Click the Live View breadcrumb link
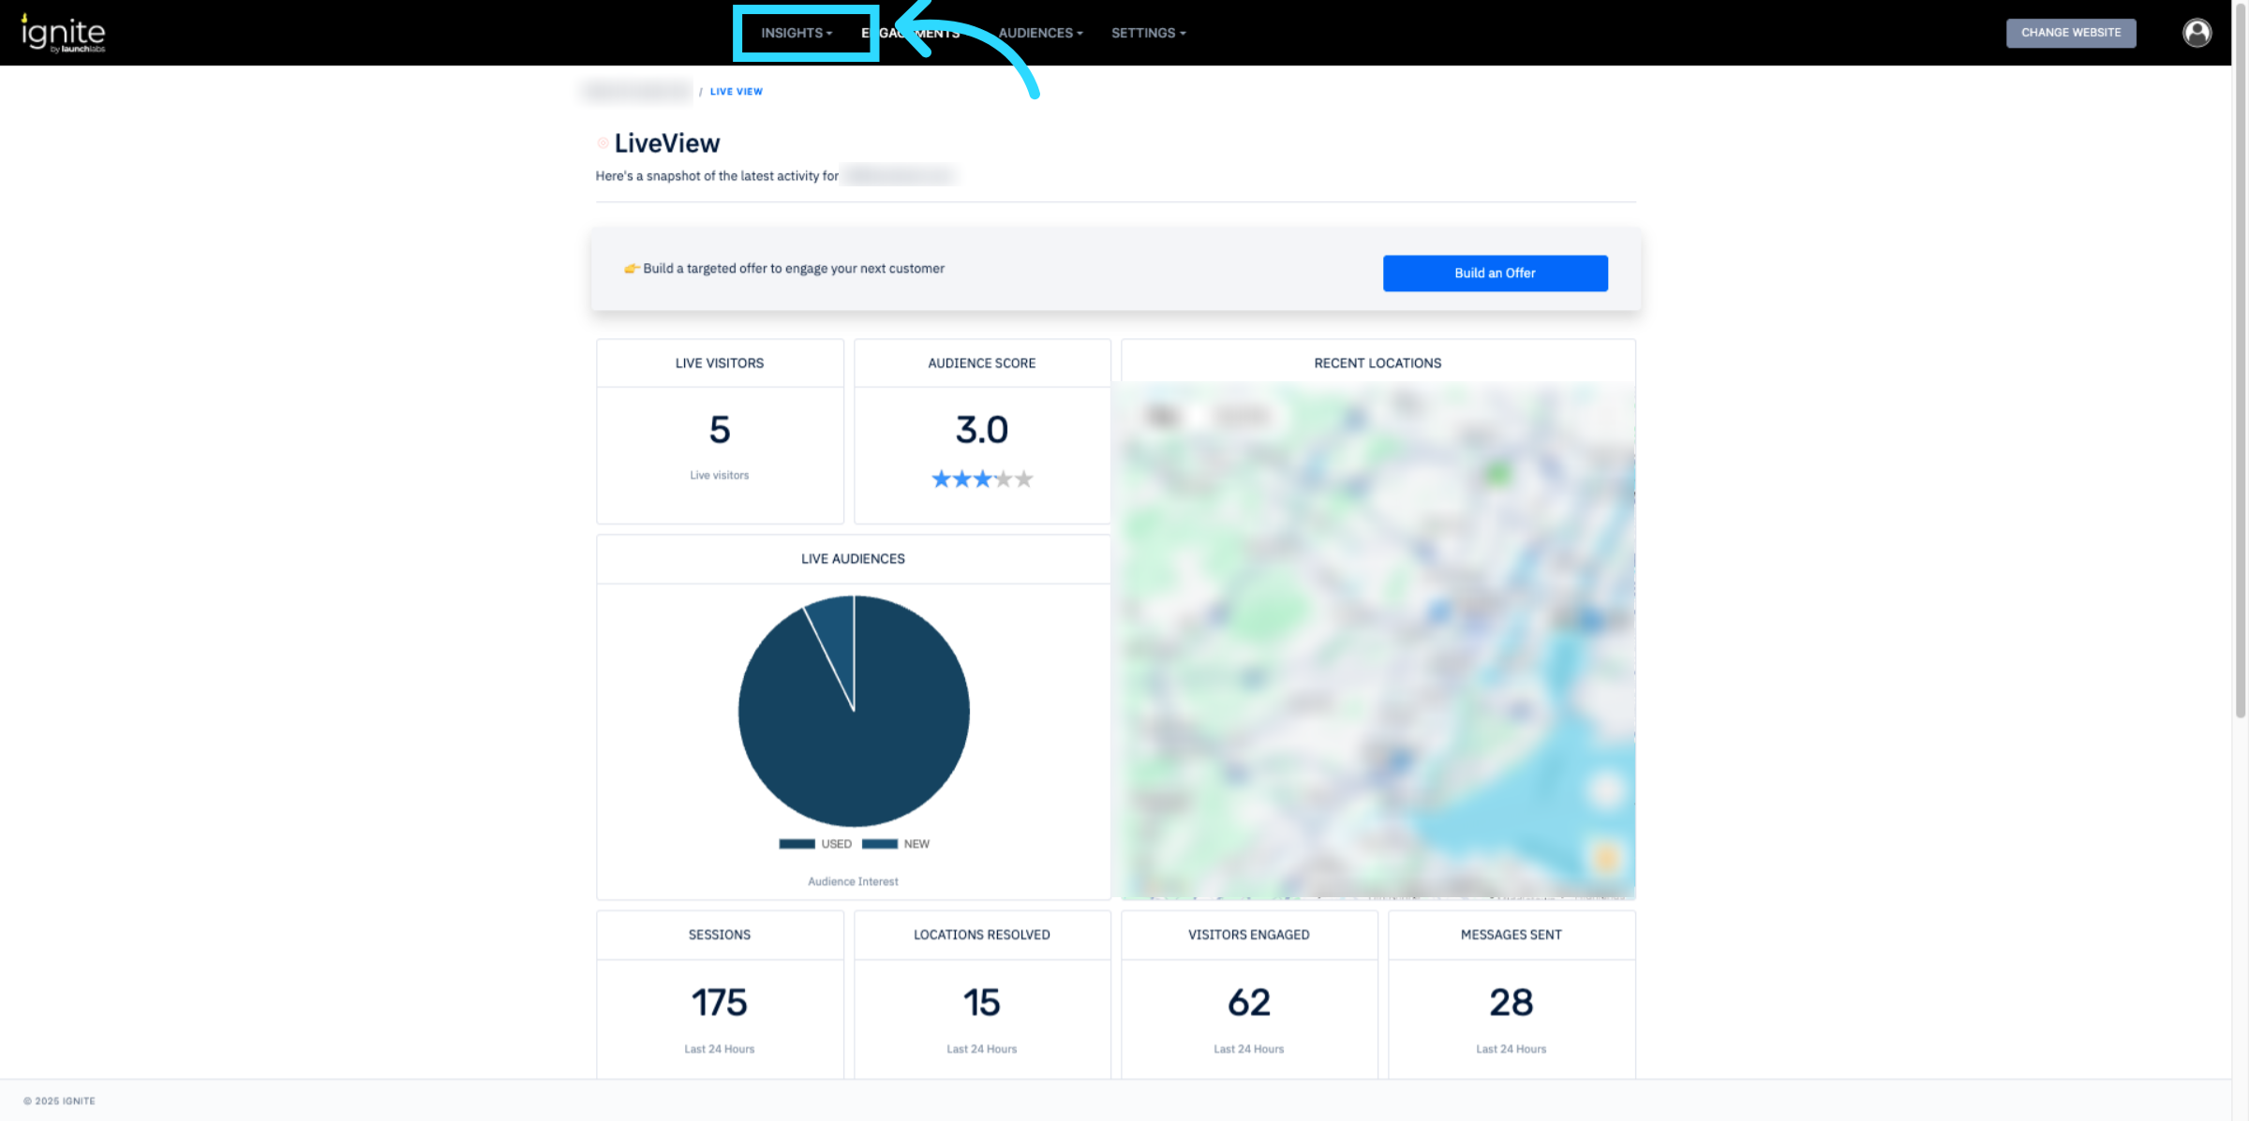Image resolution: width=2249 pixels, height=1121 pixels. click(x=736, y=92)
